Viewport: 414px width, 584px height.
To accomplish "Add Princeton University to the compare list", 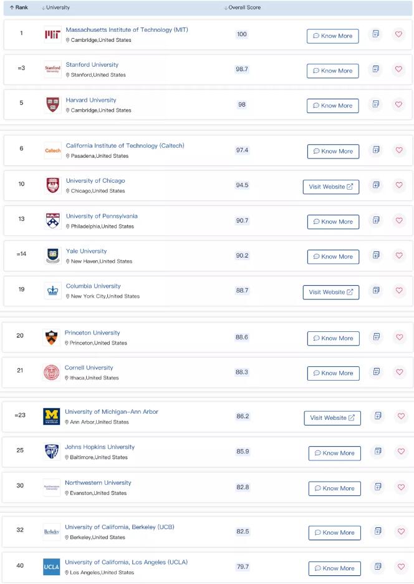I will 375,337.
